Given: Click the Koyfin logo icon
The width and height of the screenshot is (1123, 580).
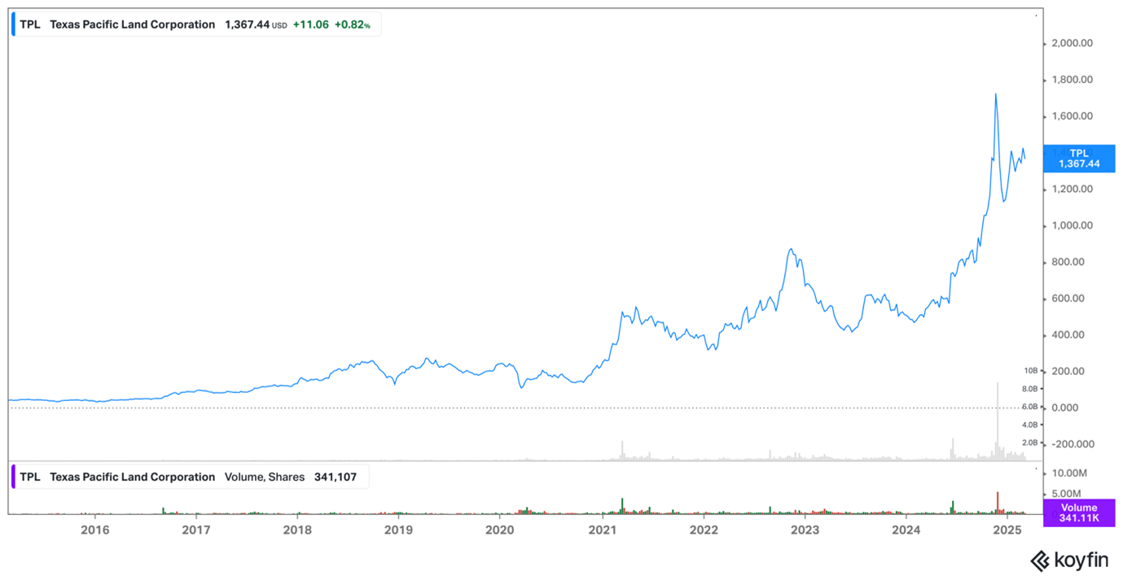Looking at the screenshot, I should [x=1040, y=560].
